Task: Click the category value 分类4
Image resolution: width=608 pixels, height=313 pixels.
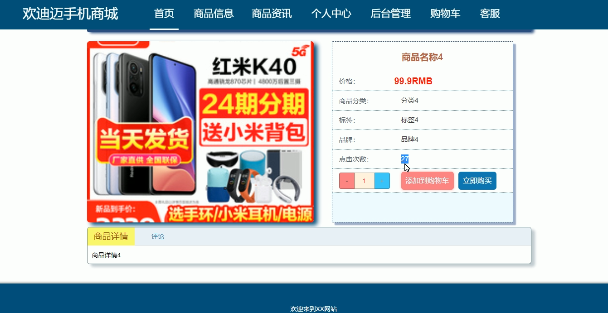Action: tap(409, 101)
